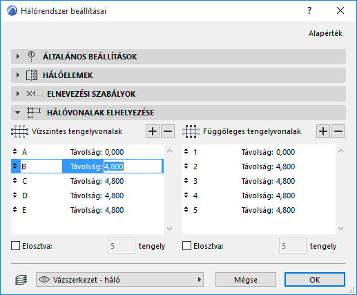Select the distance value of row A

coord(115,152)
